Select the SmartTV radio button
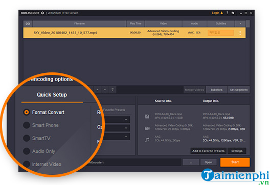 coord(27,138)
